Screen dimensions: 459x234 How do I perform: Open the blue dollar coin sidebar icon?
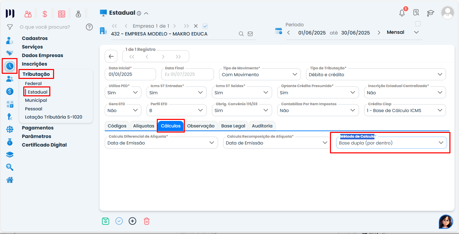pos(10,91)
